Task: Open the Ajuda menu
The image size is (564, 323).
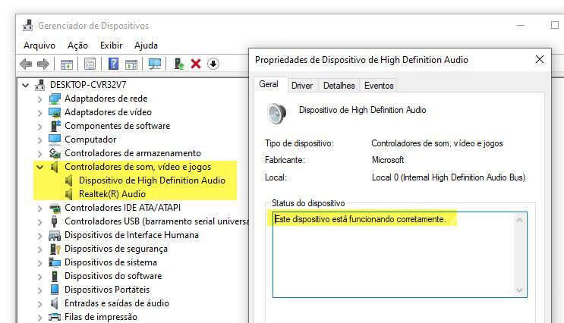Action: coord(146,45)
